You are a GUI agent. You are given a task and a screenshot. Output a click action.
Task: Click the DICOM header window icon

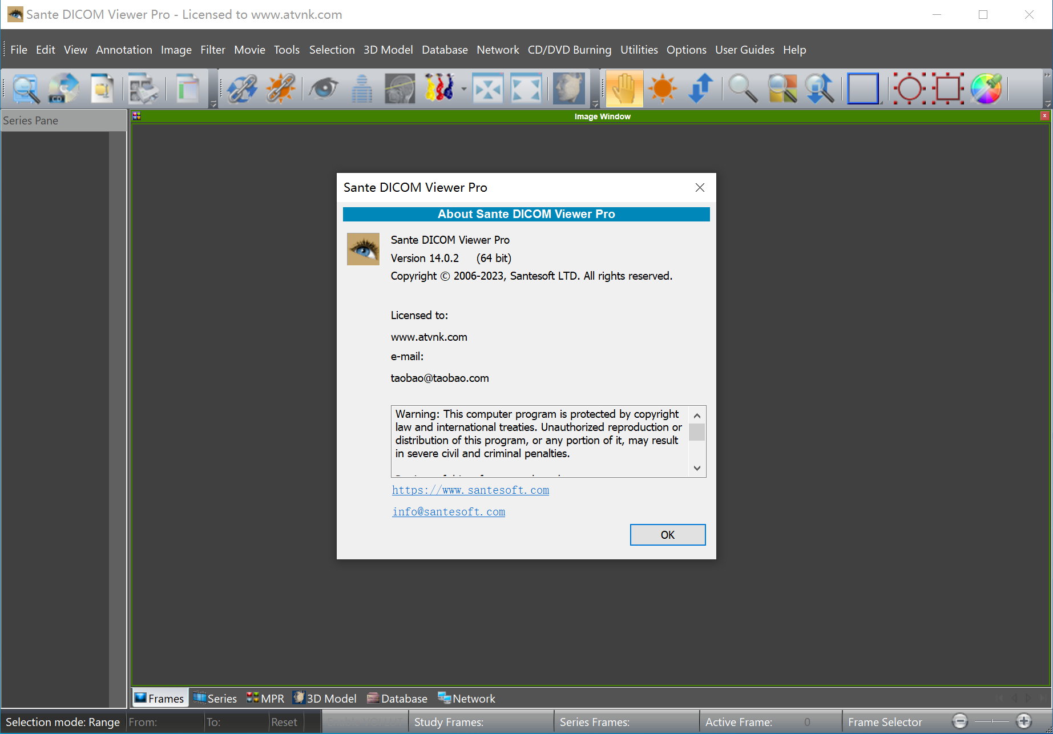(187, 88)
